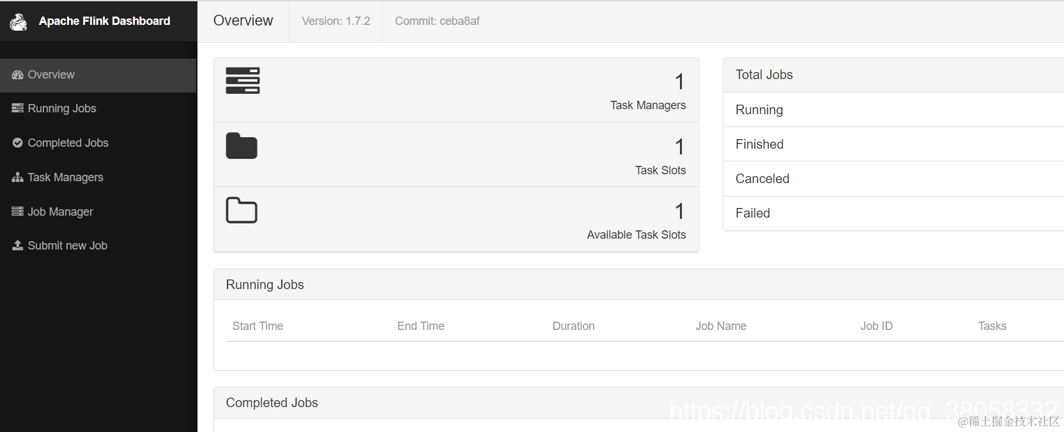Viewport: 1064px width, 432px height.
Task: Click the Task Managers sitemap icon
Action: click(17, 177)
